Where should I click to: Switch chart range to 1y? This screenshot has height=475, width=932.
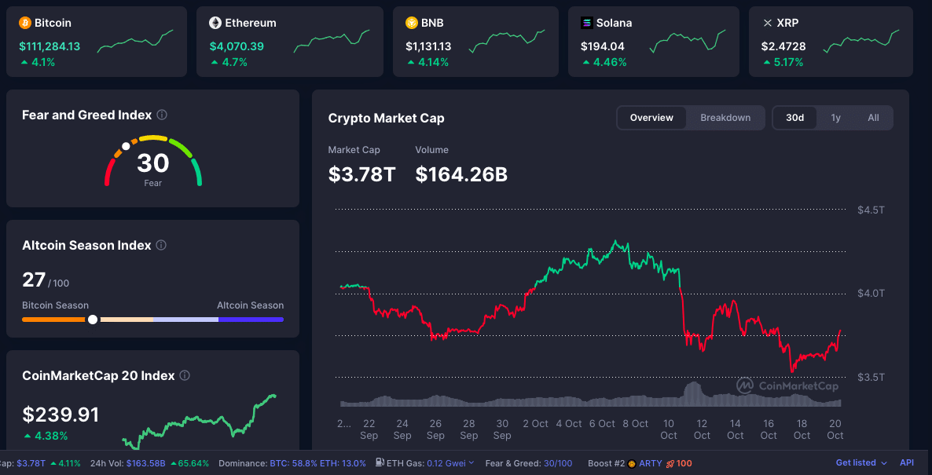(835, 118)
